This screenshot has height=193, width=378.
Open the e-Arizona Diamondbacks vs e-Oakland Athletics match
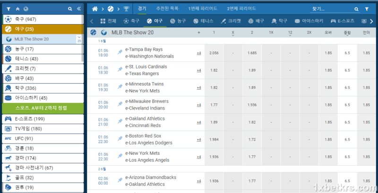point(151,181)
